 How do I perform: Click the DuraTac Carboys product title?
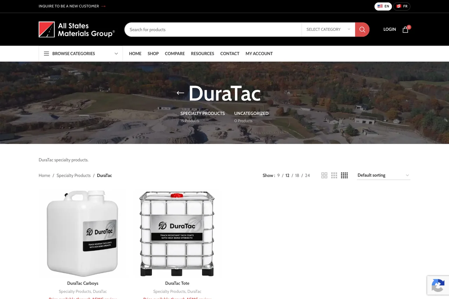click(x=83, y=283)
